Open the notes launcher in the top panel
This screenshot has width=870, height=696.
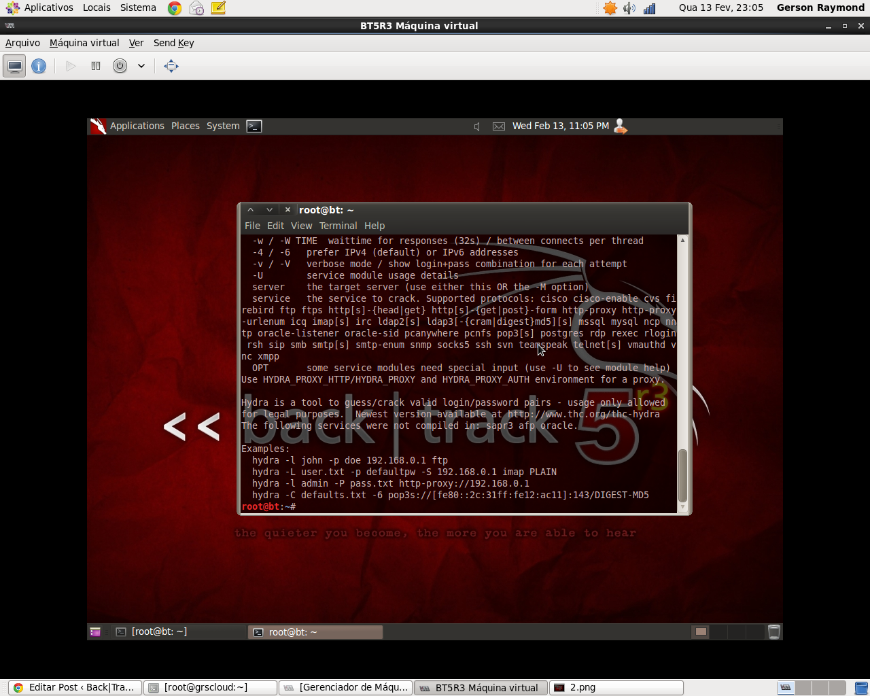pyautogui.click(x=218, y=8)
